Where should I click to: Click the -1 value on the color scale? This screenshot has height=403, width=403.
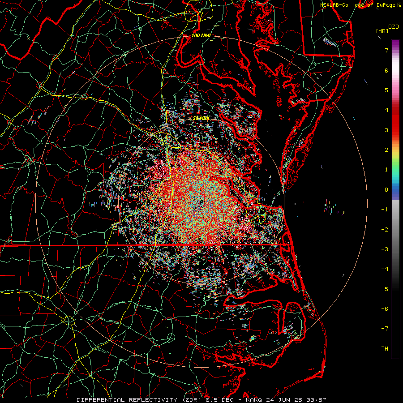[385, 210]
